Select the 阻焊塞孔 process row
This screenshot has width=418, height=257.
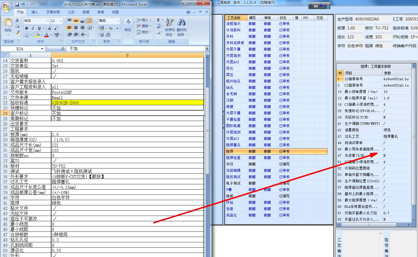276,145
